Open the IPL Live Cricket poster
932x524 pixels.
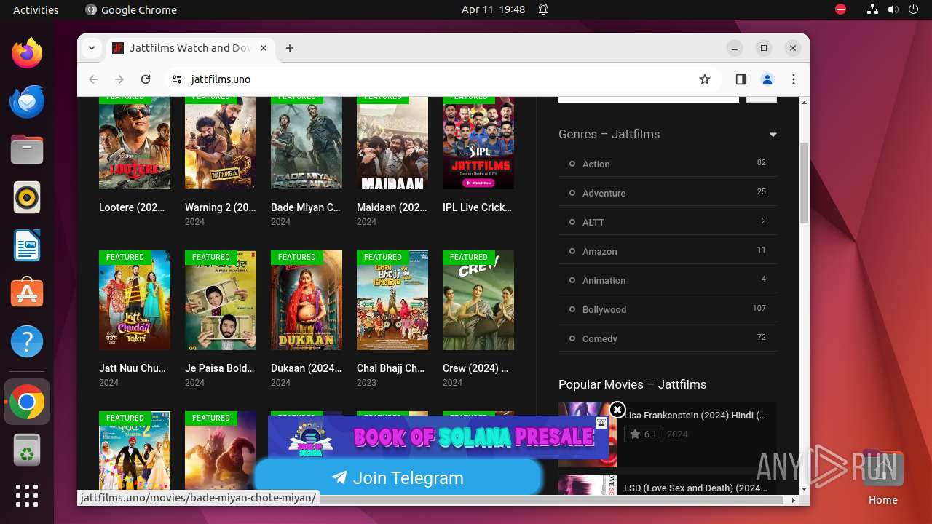pyautogui.click(x=478, y=143)
